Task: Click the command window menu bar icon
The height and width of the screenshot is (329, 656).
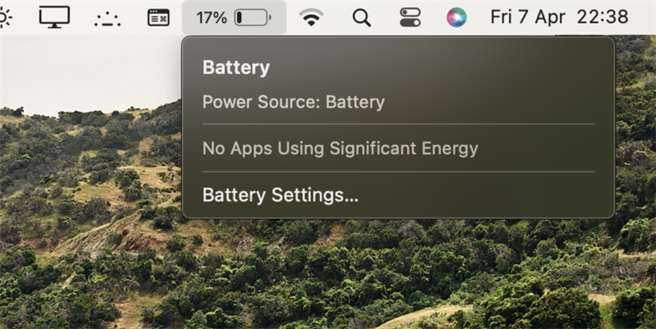Action: 158,17
